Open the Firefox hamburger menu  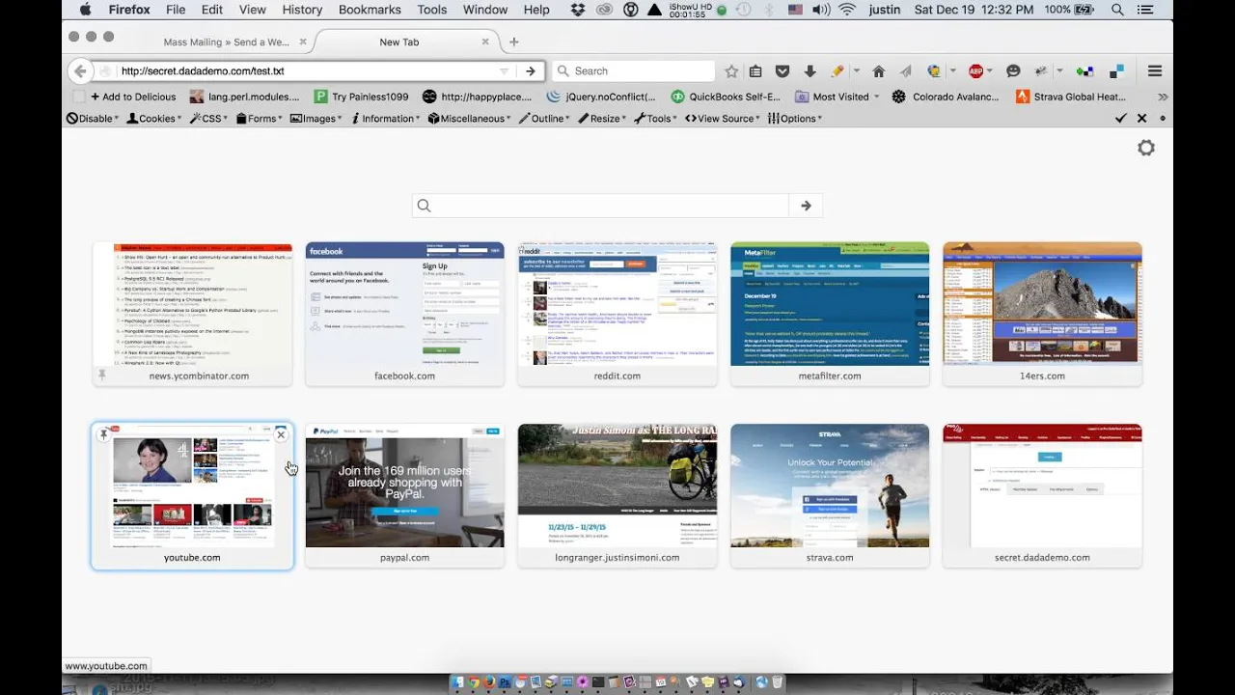click(x=1154, y=70)
